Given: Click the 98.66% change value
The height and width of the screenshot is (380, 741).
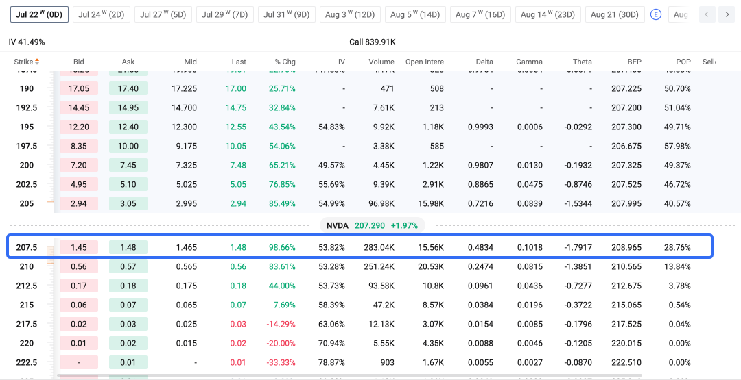Looking at the screenshot, I should click(283, 248).
